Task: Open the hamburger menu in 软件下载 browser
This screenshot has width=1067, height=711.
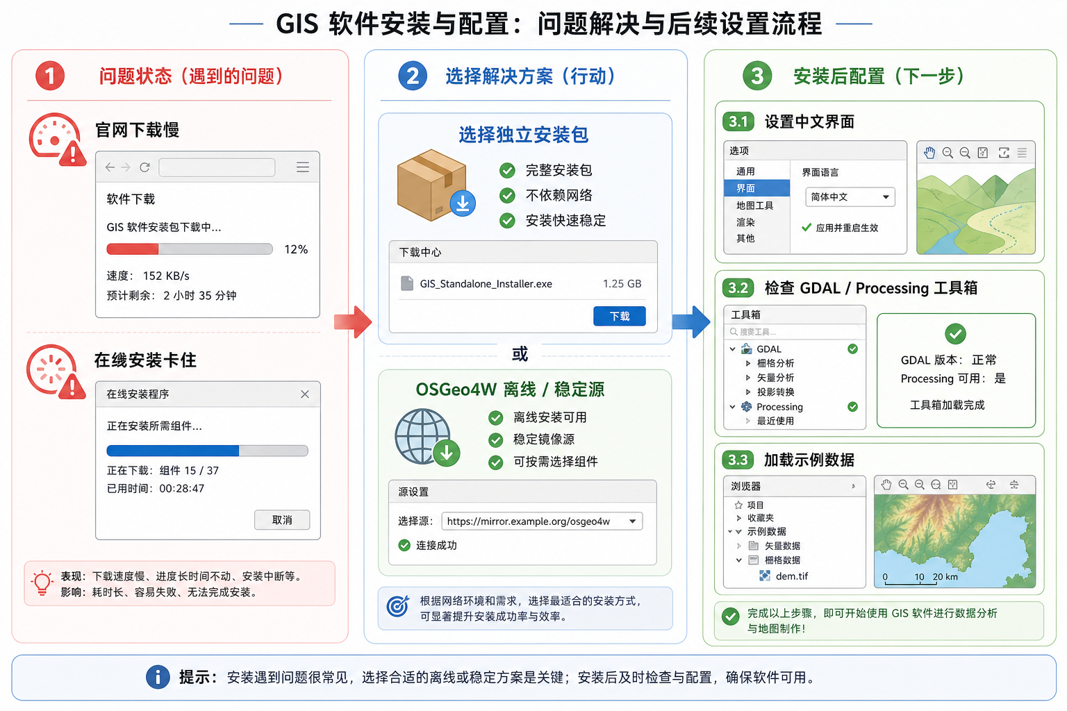Action: tap(303, 167)
